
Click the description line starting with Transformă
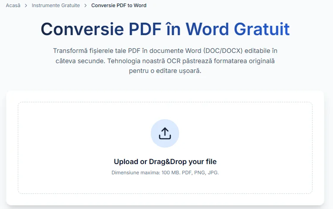(165, 51)
